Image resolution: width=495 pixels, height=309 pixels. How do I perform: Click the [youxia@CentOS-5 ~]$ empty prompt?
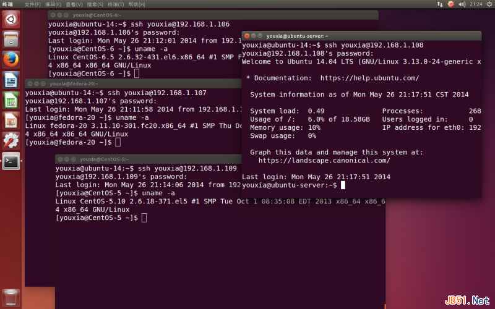97,218
